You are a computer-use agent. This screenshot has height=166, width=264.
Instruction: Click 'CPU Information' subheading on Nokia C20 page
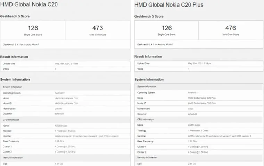point(11,120)
